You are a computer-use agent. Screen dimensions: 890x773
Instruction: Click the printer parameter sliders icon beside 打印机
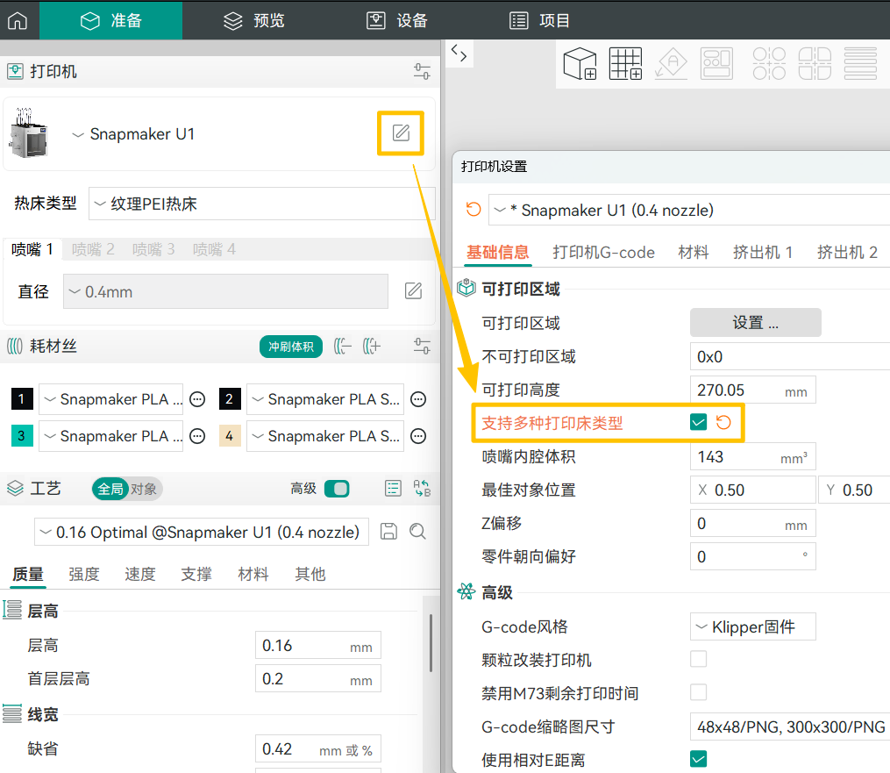pyautogui.click(x=422, y=73)
